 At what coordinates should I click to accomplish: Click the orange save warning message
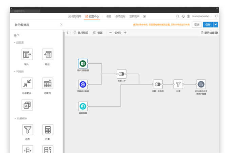[x=161, y=24]
